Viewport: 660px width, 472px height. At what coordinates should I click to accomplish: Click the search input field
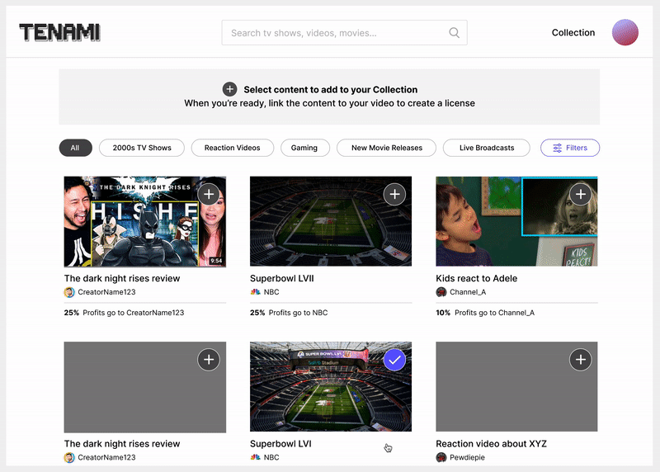tap(344, 32)
